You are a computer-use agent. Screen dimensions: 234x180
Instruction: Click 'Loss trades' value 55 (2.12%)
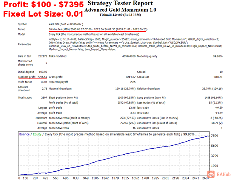(216, 103)
